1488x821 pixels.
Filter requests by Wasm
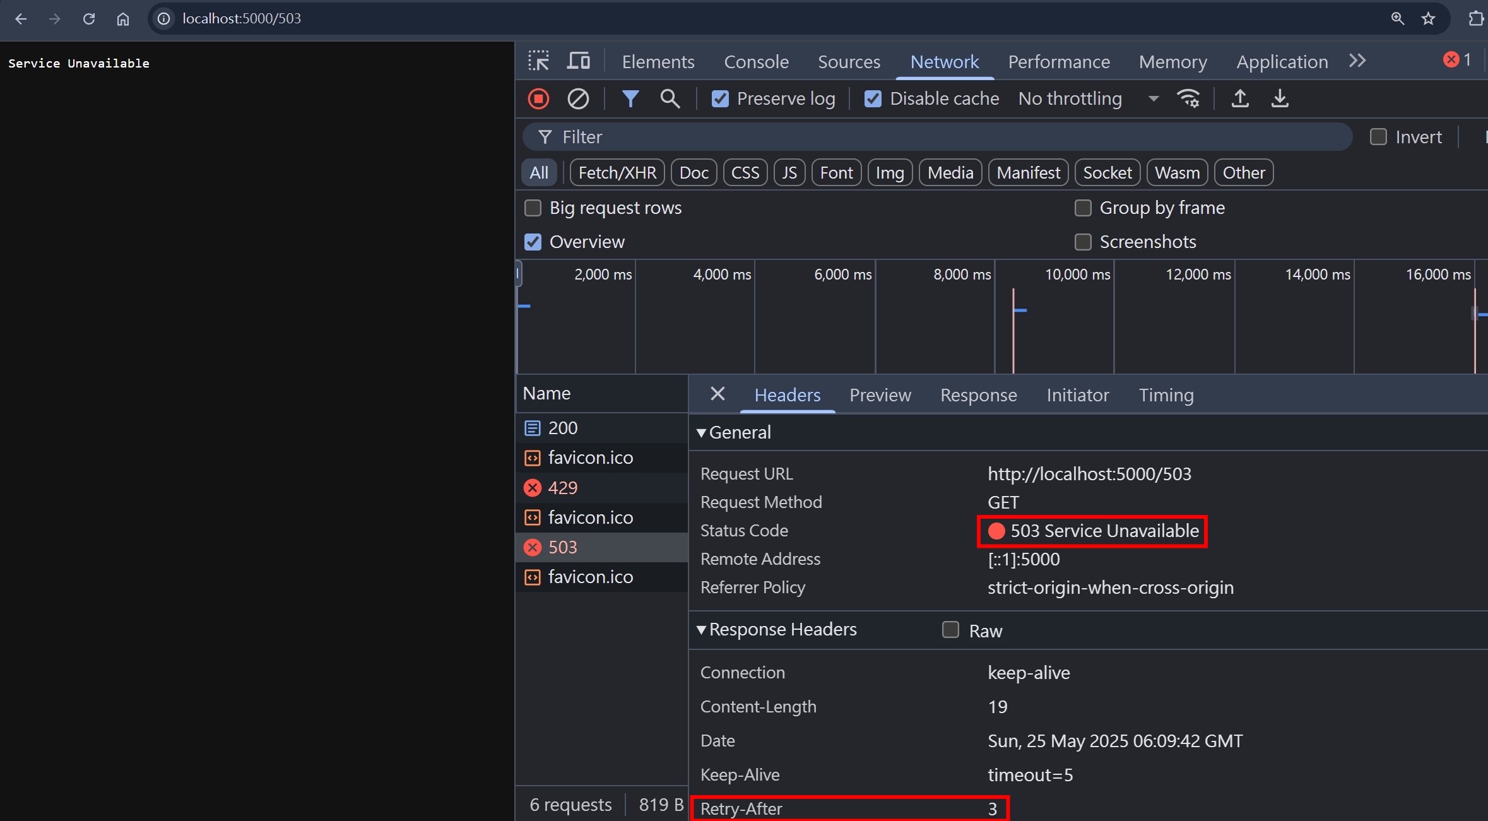point(1178,173)
